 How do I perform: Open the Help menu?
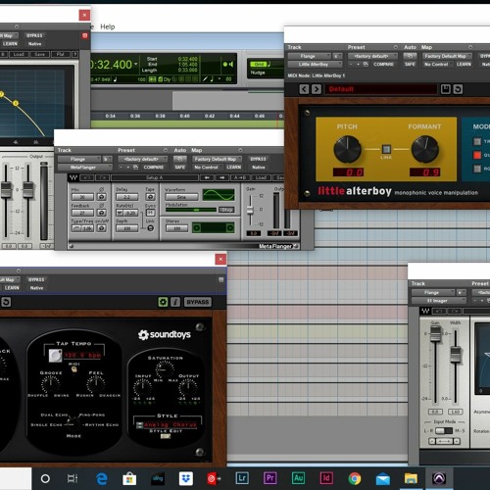click(x=108, y=26)
